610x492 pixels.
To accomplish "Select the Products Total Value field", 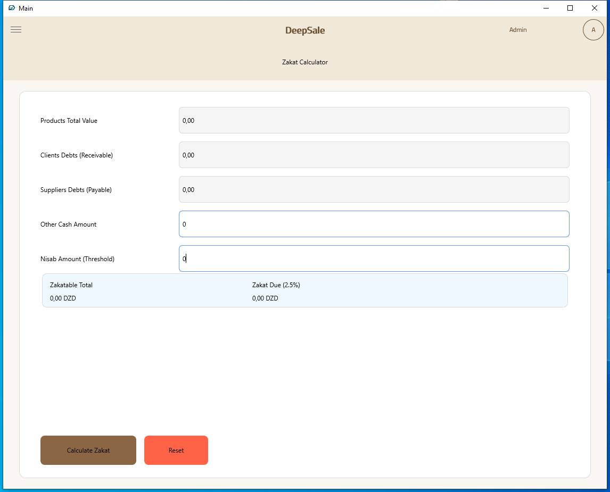I will point(374,120).
